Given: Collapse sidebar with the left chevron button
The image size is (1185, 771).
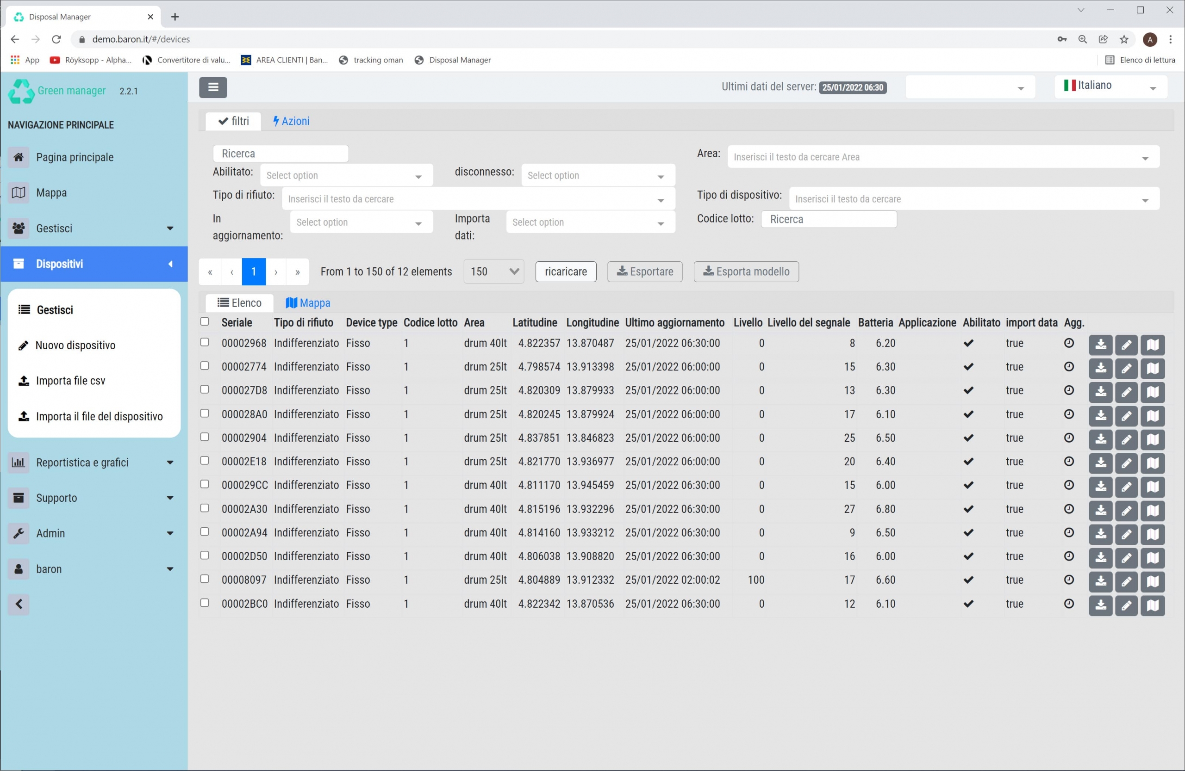Looking at the screenshot, I should [x=19, y=604].
